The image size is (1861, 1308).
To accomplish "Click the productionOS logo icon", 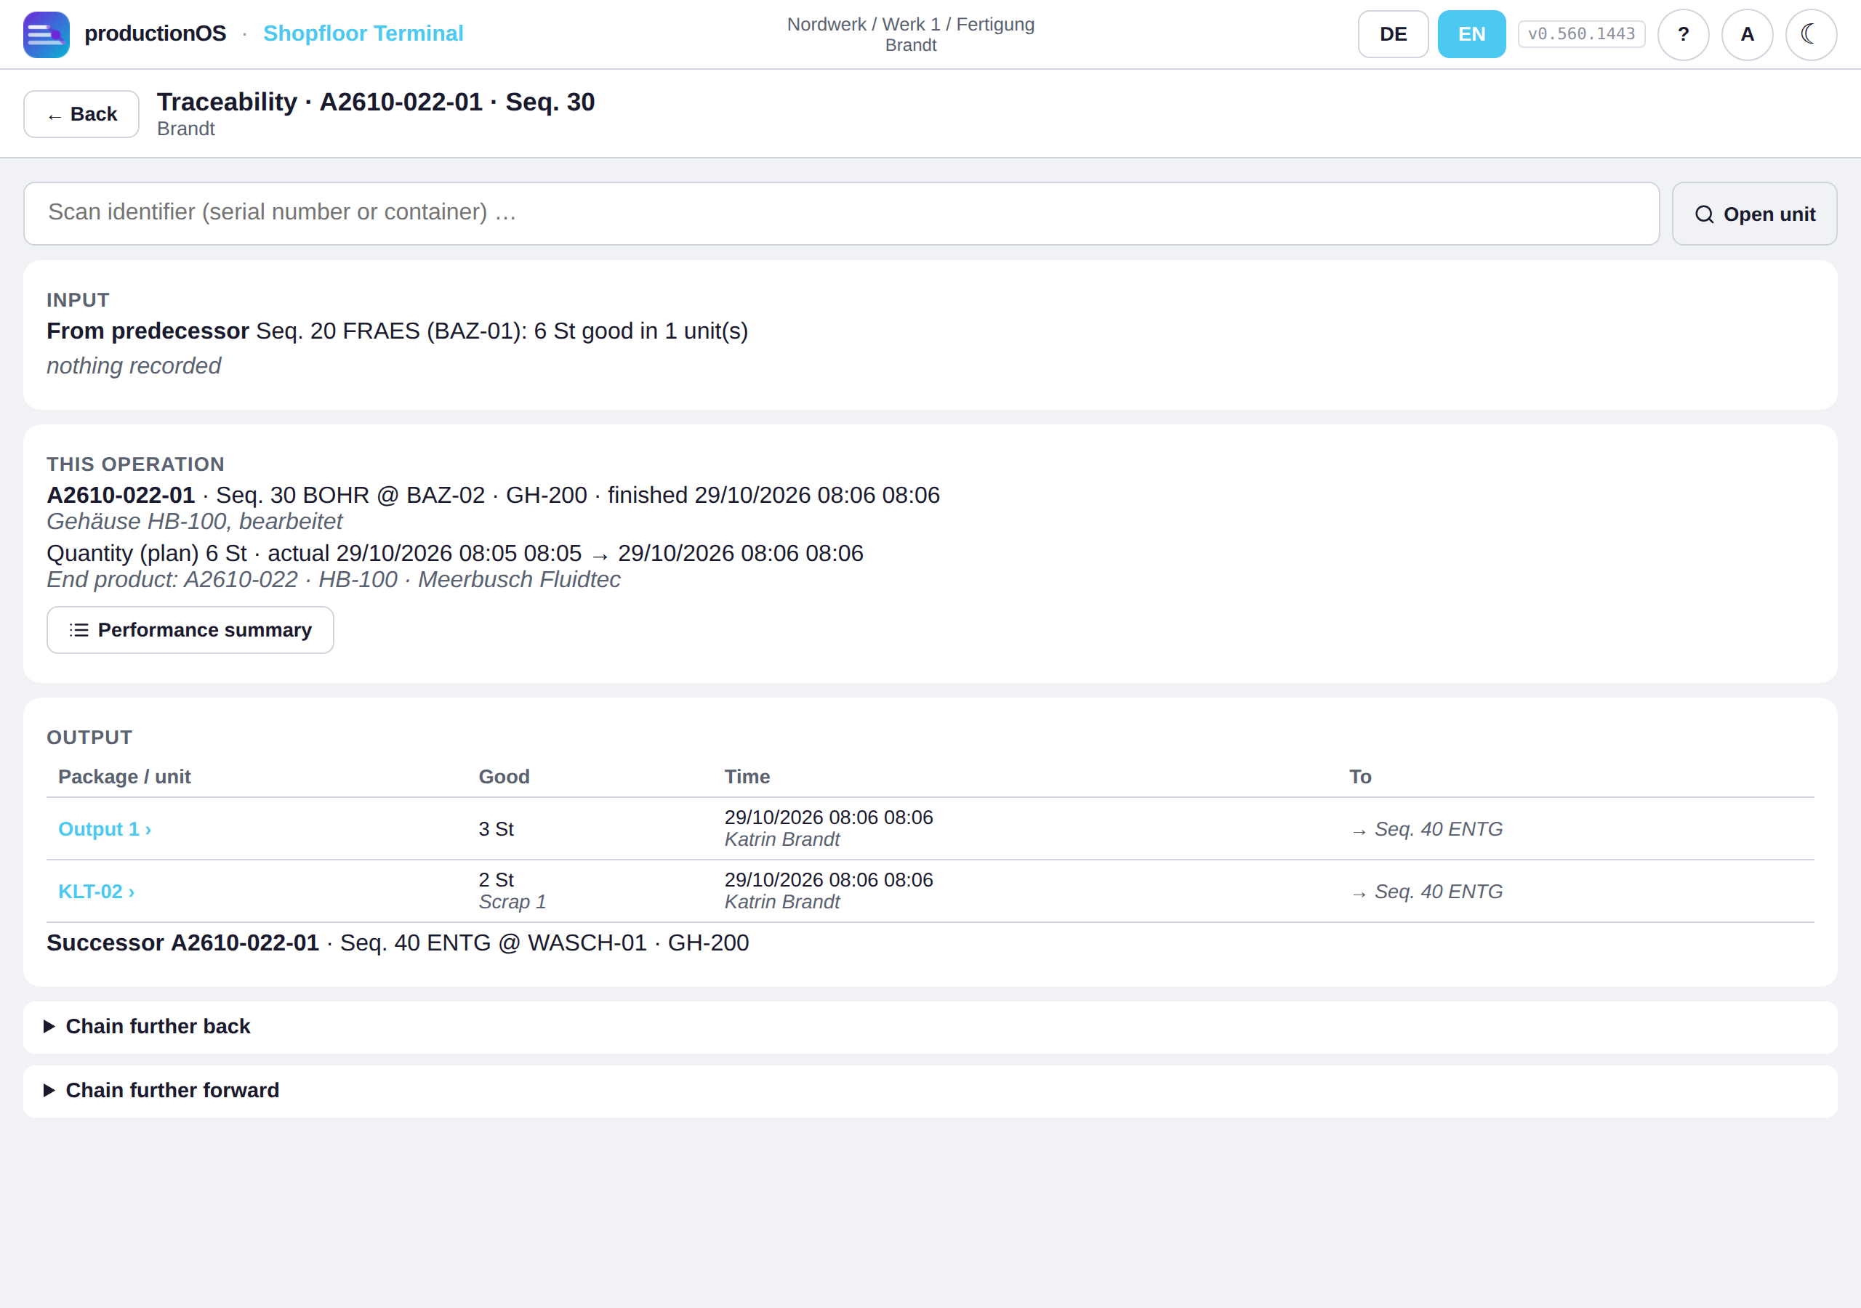I will (47, 34).
